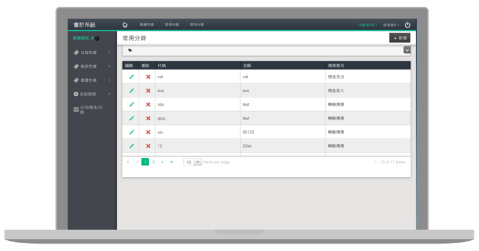This screenshot has width=479, height=251.
Task: Click the tag icon in filter bar
Action: click(130, 50)
